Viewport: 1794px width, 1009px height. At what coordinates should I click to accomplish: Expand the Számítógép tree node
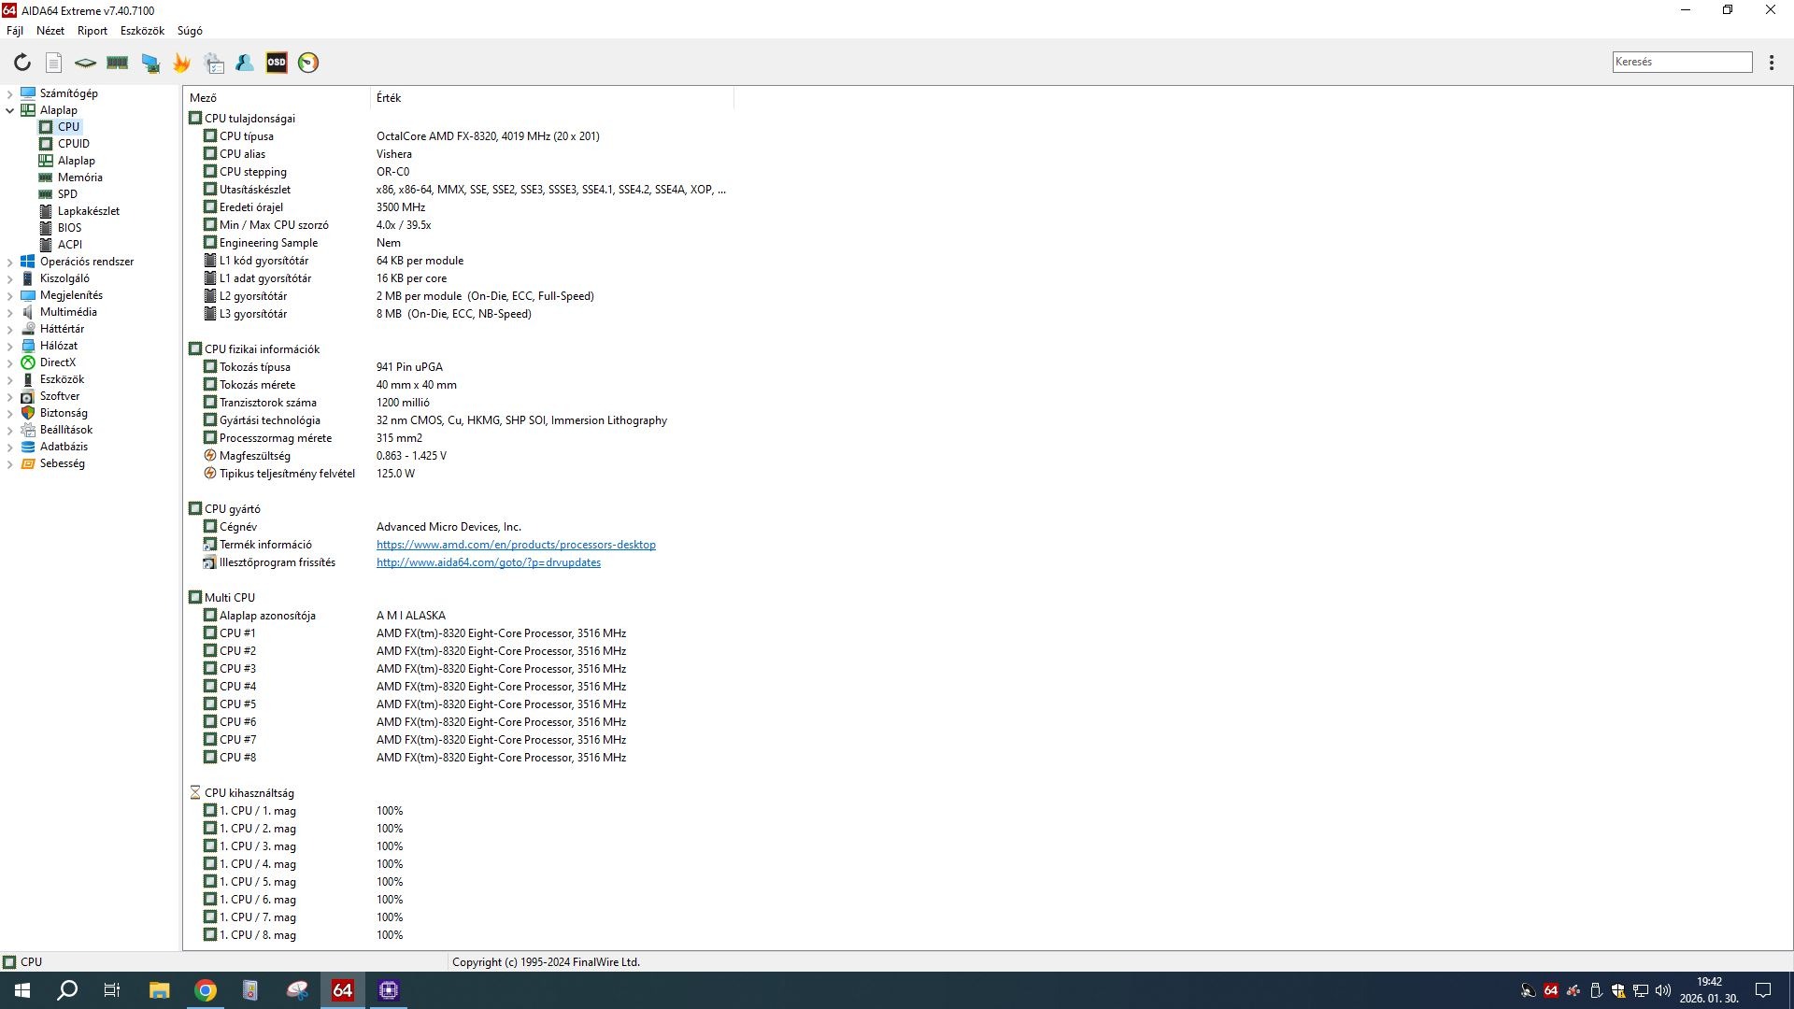(x=10, y=93)
